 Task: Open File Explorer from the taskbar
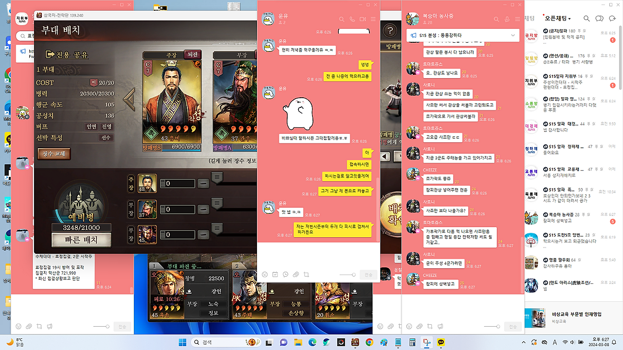298,342
